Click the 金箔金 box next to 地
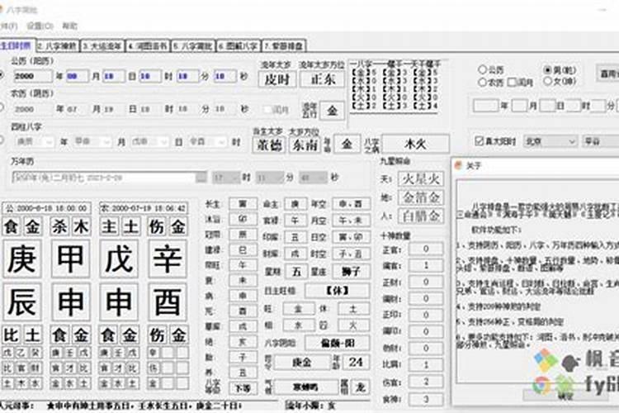The image size is (619, 413). point(421,197)
